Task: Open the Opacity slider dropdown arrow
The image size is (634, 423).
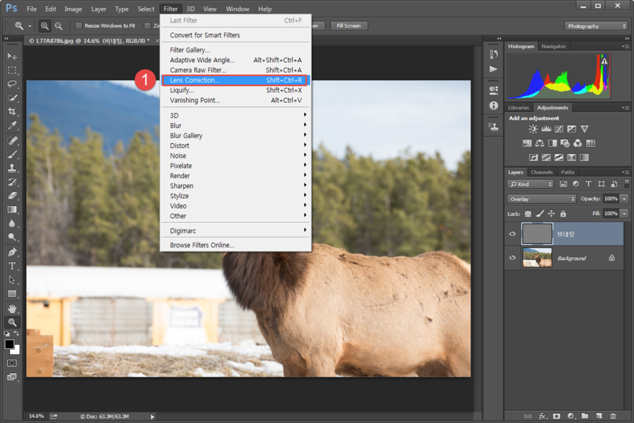Action: [624, 199]
